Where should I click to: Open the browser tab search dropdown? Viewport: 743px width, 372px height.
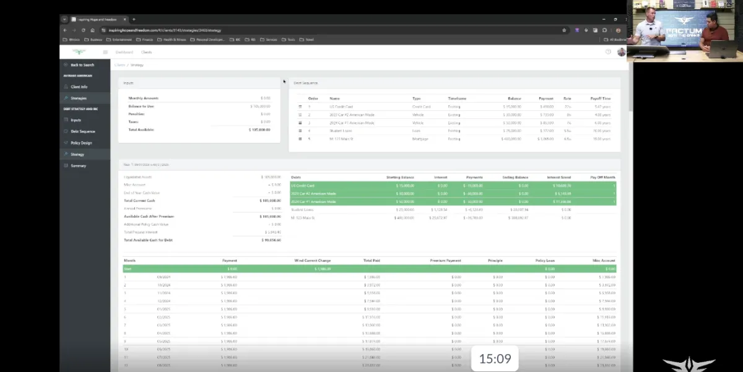pyautogui.click(x=64, y=19)
